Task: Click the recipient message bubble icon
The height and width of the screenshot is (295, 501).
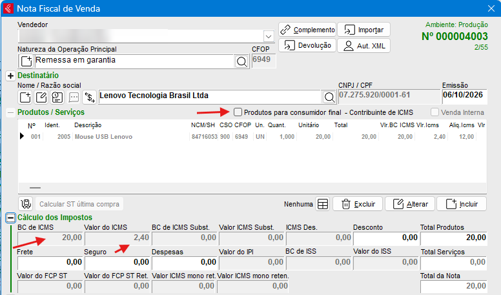Action: click(74, 97)
